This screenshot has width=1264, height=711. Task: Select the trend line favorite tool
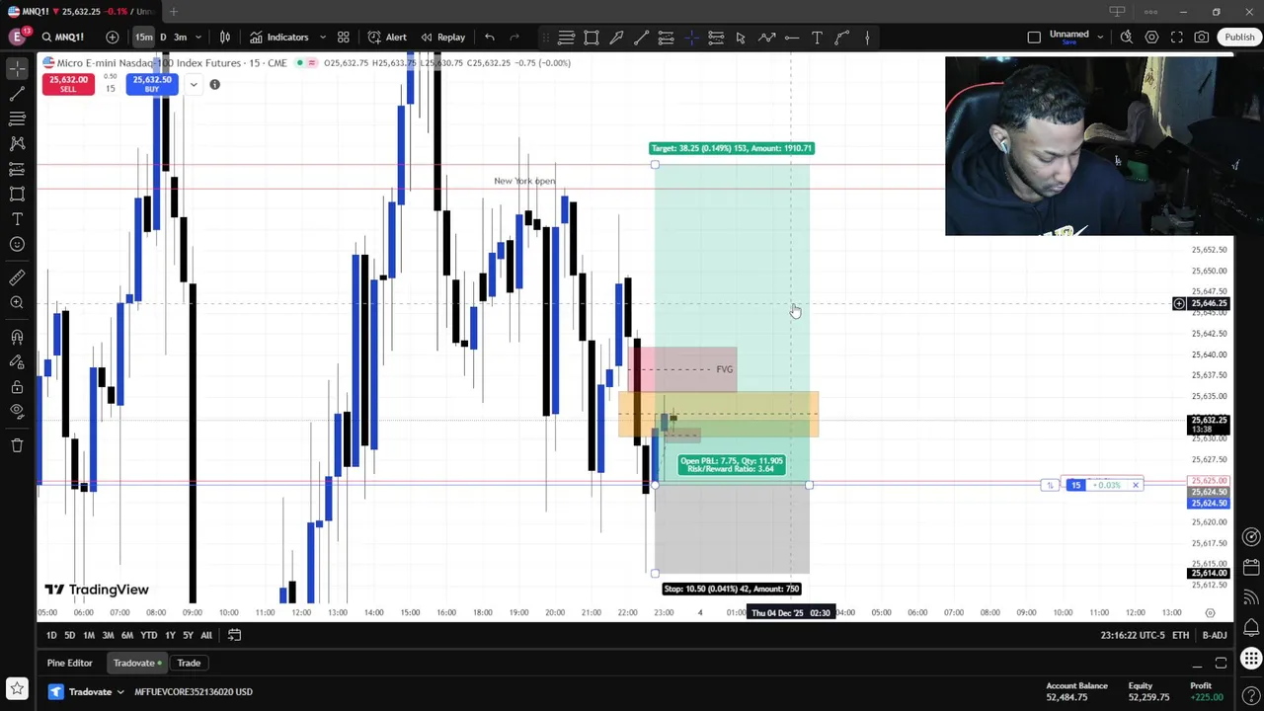click(x=641, y=38)
